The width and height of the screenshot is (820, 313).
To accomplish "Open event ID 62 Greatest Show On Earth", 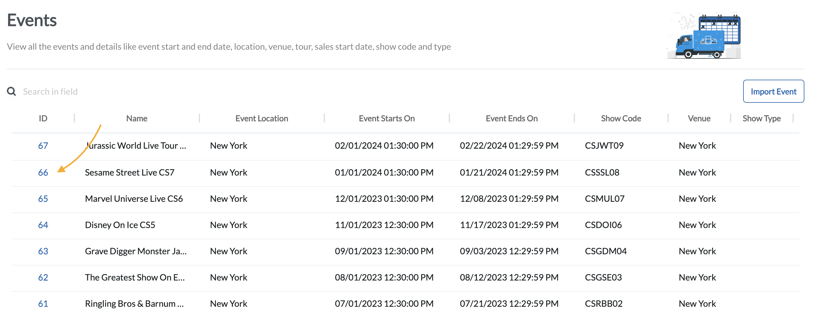I will (43, 277).
